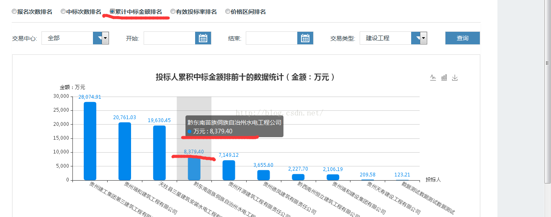Click the 20,761.03 bar in chart
Image resolution: width=551 pixels, height=217 pixels.
click(x=125, y=151)
